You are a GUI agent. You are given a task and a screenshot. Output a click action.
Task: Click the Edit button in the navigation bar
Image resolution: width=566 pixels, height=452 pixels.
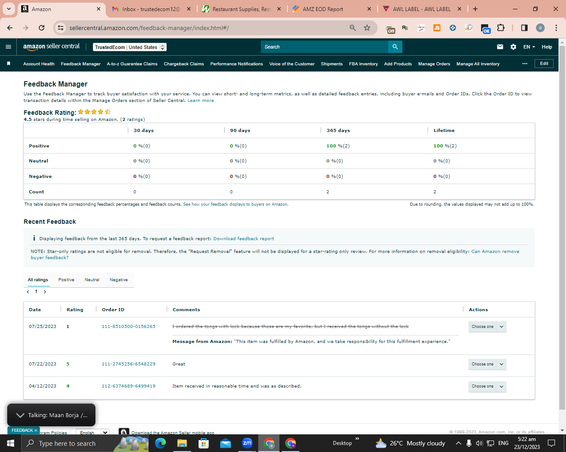pos(544,64)
